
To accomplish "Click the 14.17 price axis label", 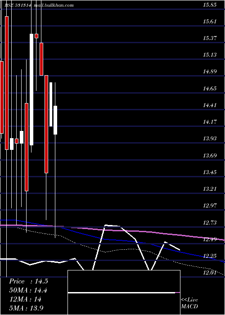I will 210,122.
